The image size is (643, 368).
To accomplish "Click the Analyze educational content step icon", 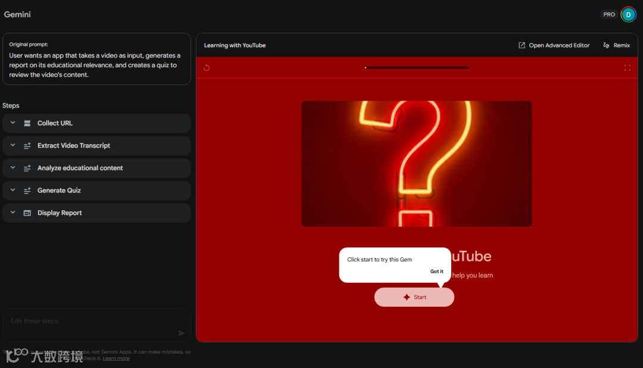I will [27, 168].
